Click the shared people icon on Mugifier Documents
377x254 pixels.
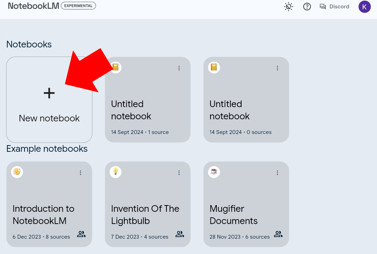coord(278,234)
